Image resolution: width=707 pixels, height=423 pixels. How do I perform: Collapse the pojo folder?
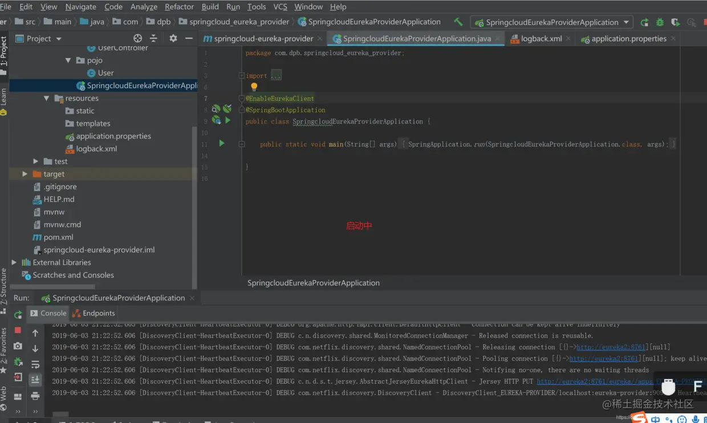point(68,60)
